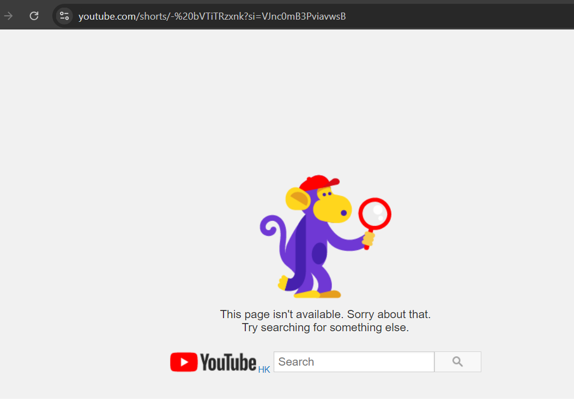Viewport: 574px width, 400px height.
Task: Reload the page with refresh icon
Action: click(34, 16)
